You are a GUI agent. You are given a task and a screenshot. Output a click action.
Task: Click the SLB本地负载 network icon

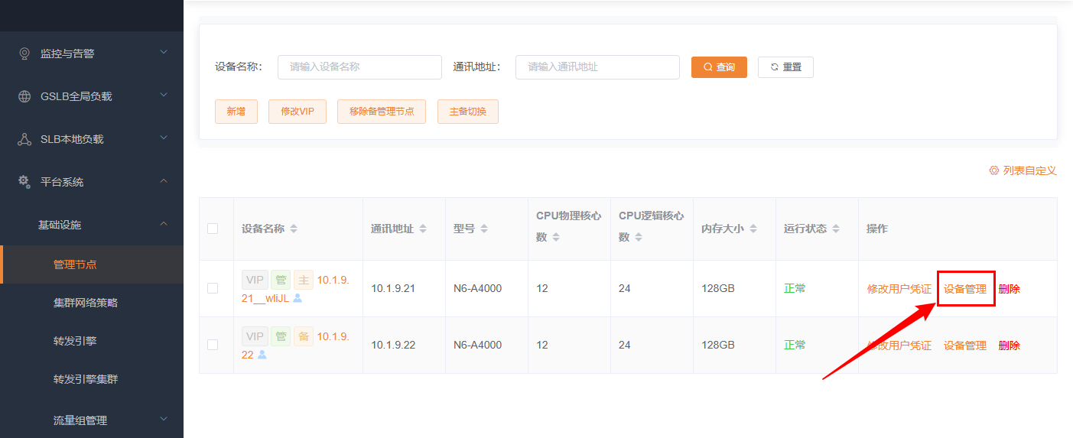pyautogui.click(x=24, y=139)
